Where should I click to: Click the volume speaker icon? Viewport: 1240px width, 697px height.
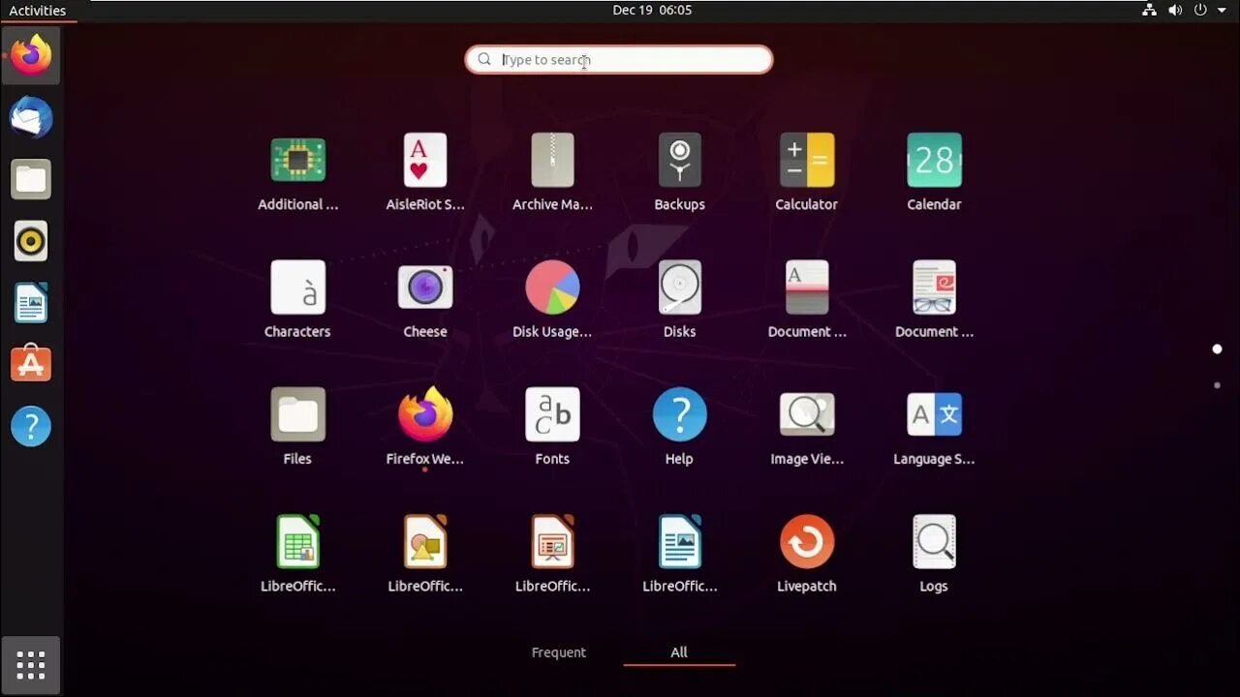click(x=1175, y=10)
